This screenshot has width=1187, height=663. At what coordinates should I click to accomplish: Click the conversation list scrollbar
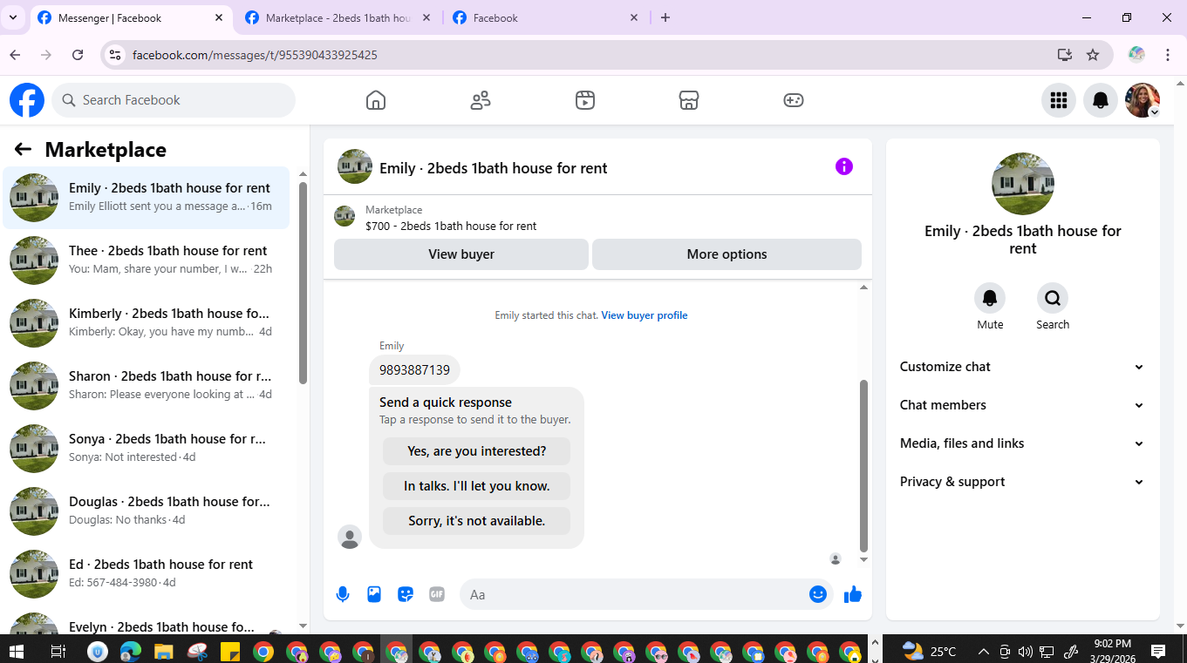click(x=303, y=282)
